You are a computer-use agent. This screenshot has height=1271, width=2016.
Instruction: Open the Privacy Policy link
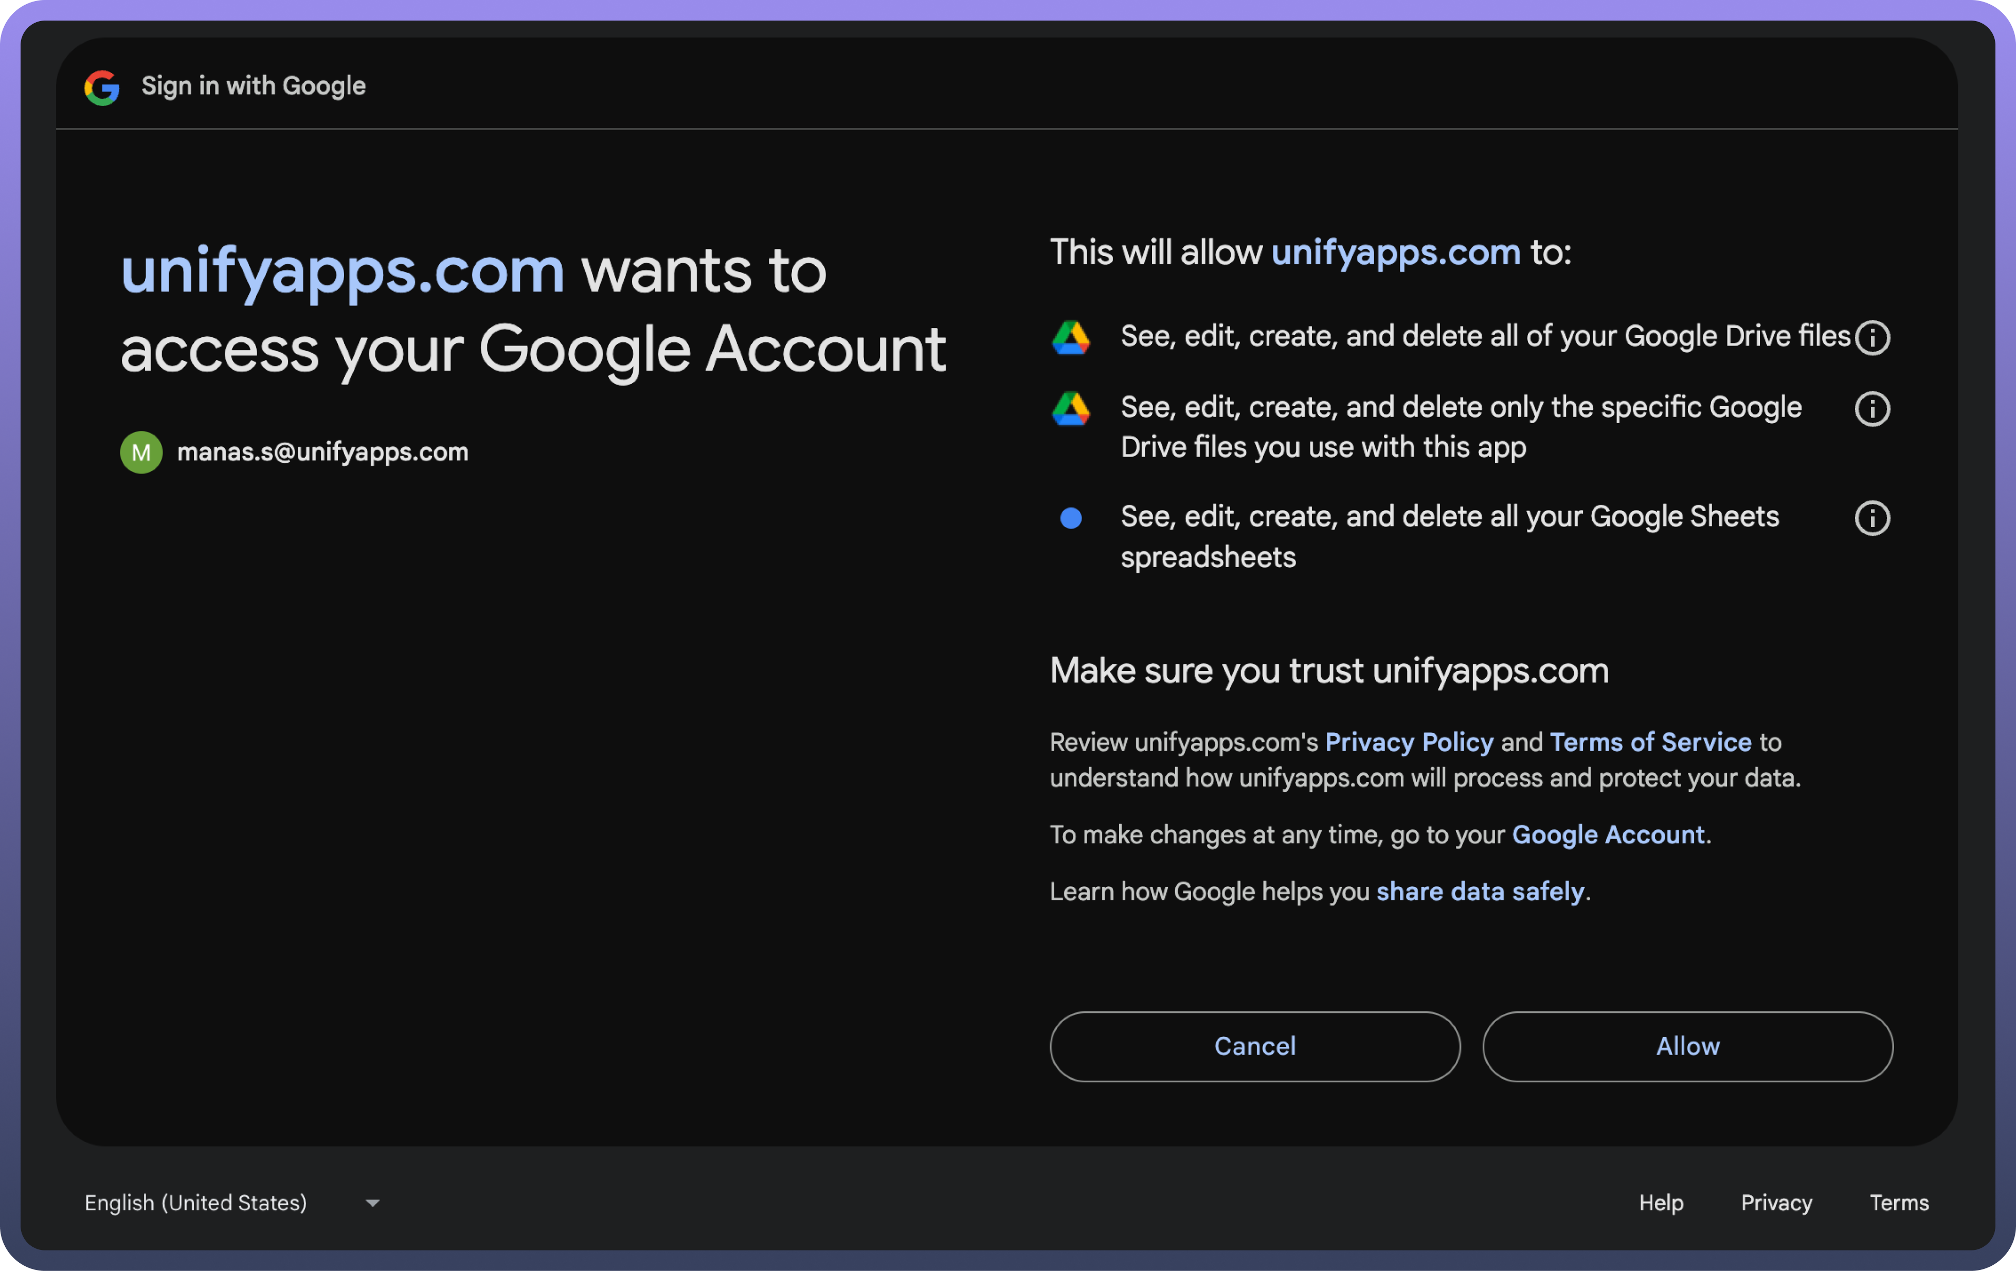tap(1409, 742)
